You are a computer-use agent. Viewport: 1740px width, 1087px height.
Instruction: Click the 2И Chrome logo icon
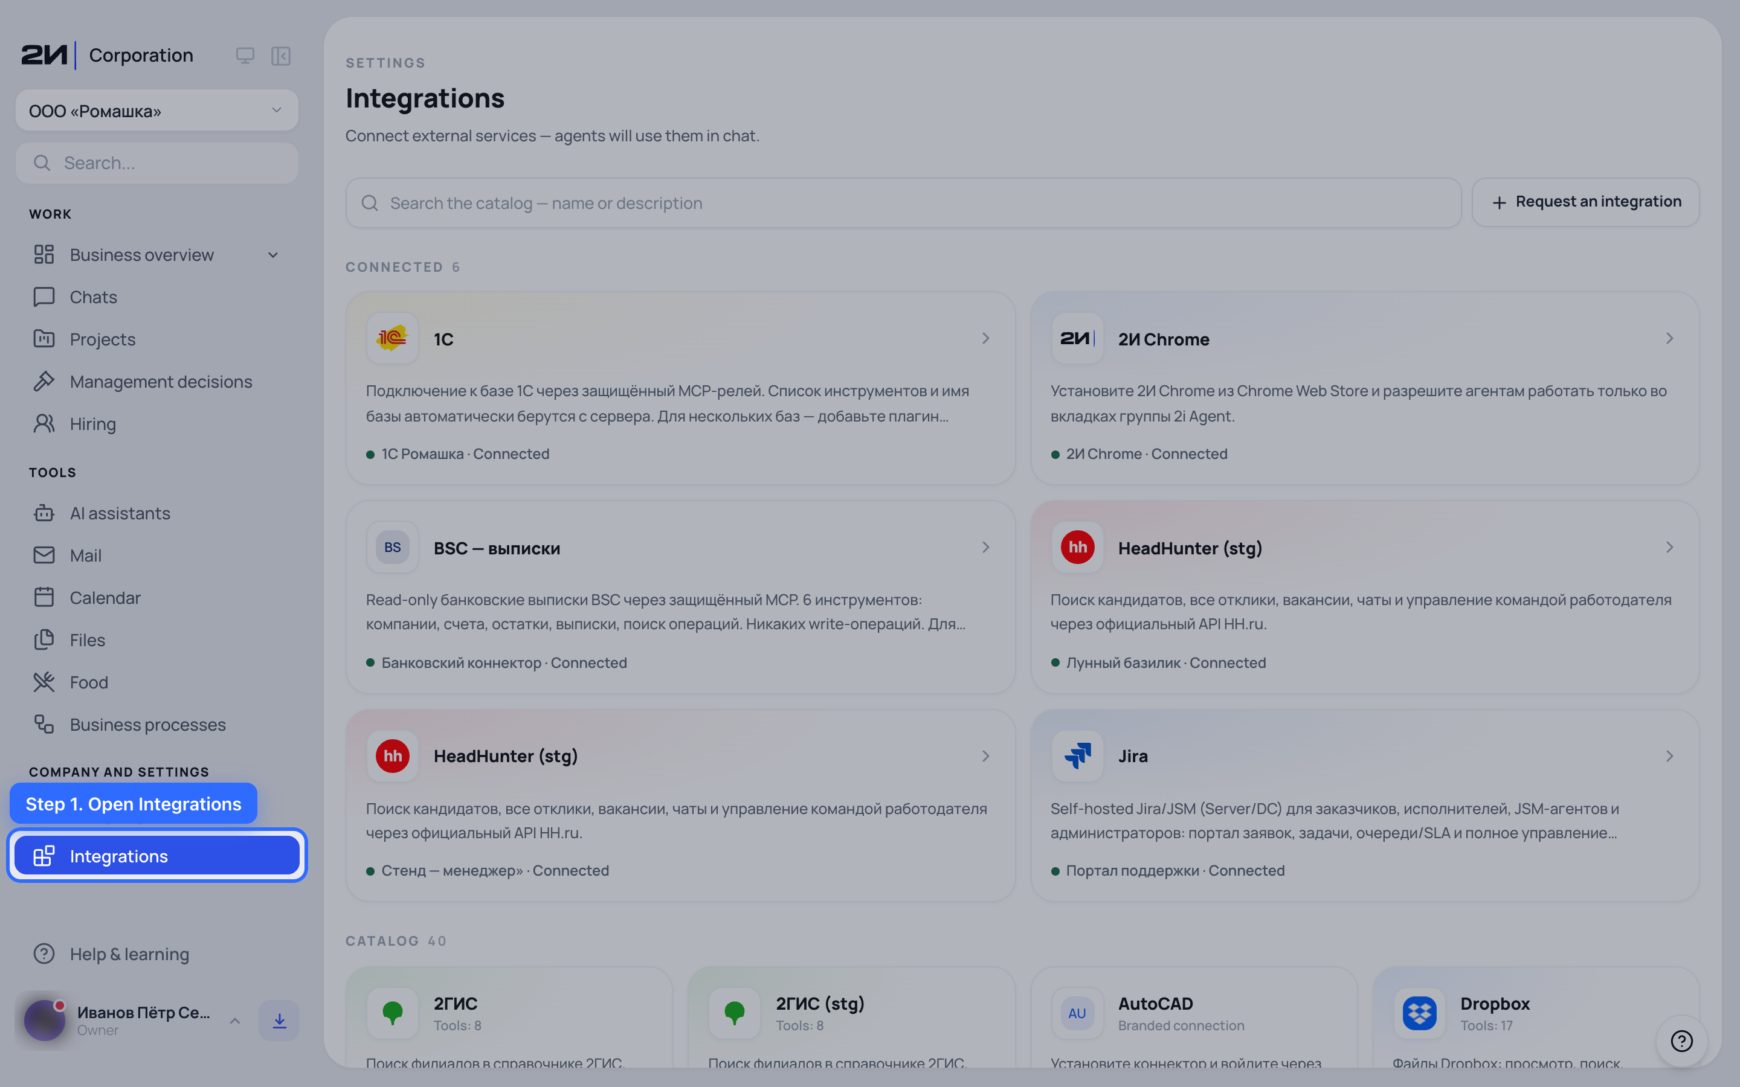pyautogui.click(x=1077, y=339)
